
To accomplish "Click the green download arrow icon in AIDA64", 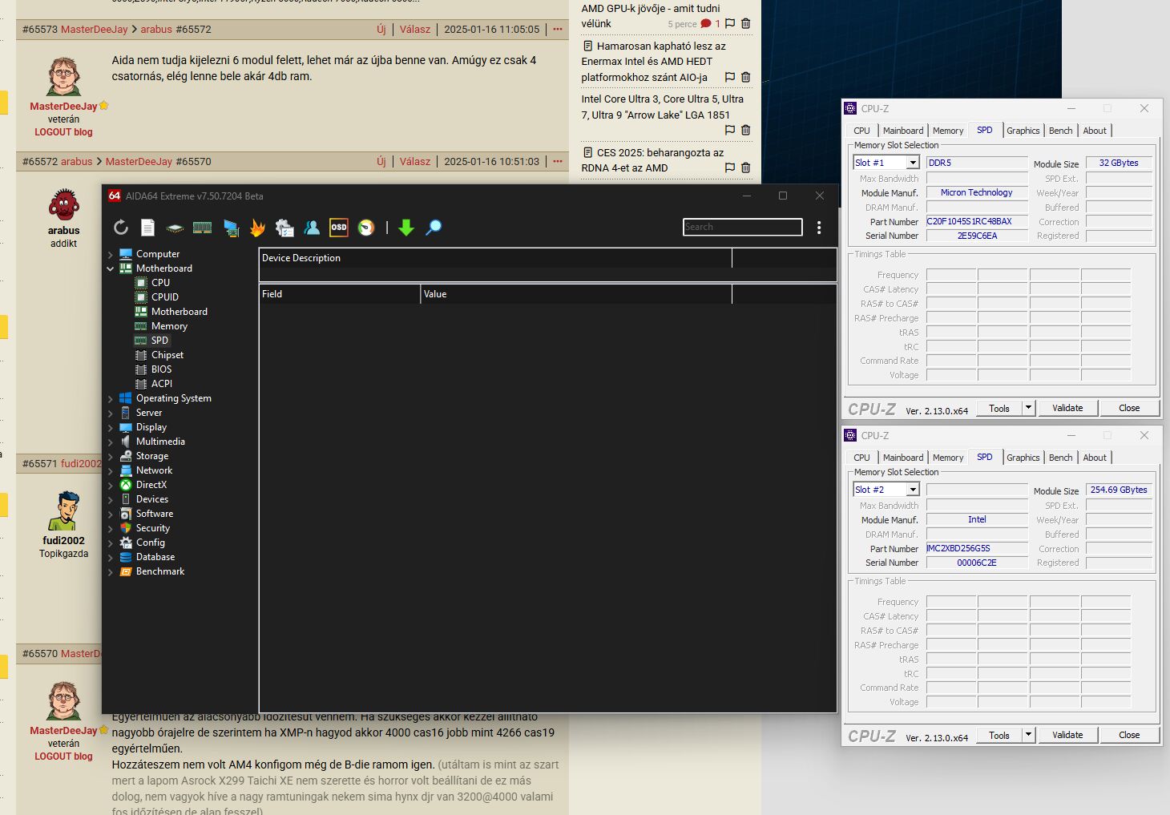I will [x=406, y=228].
